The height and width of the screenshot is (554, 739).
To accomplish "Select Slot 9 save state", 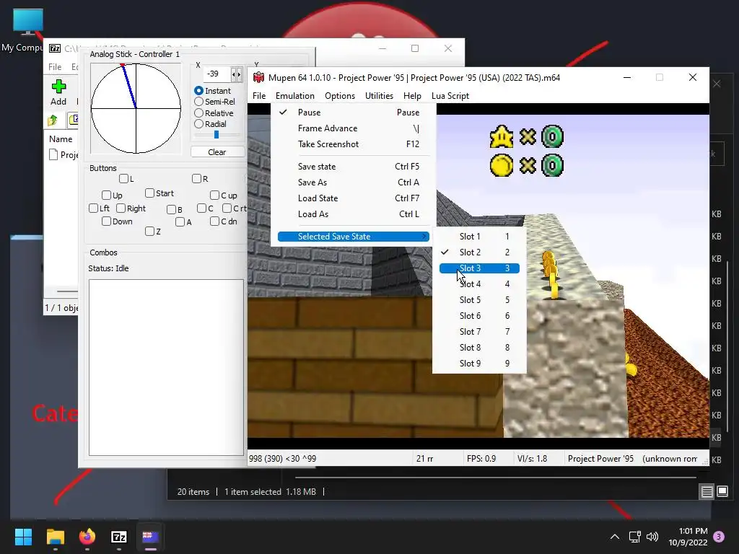I will (479, 364).
